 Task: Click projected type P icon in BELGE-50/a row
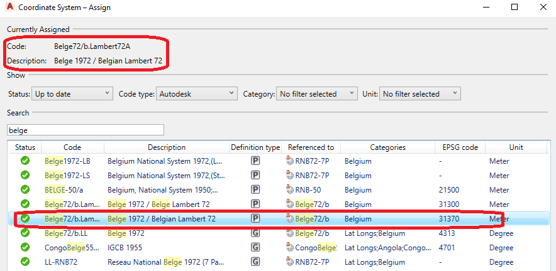click(x=255, y=189)
